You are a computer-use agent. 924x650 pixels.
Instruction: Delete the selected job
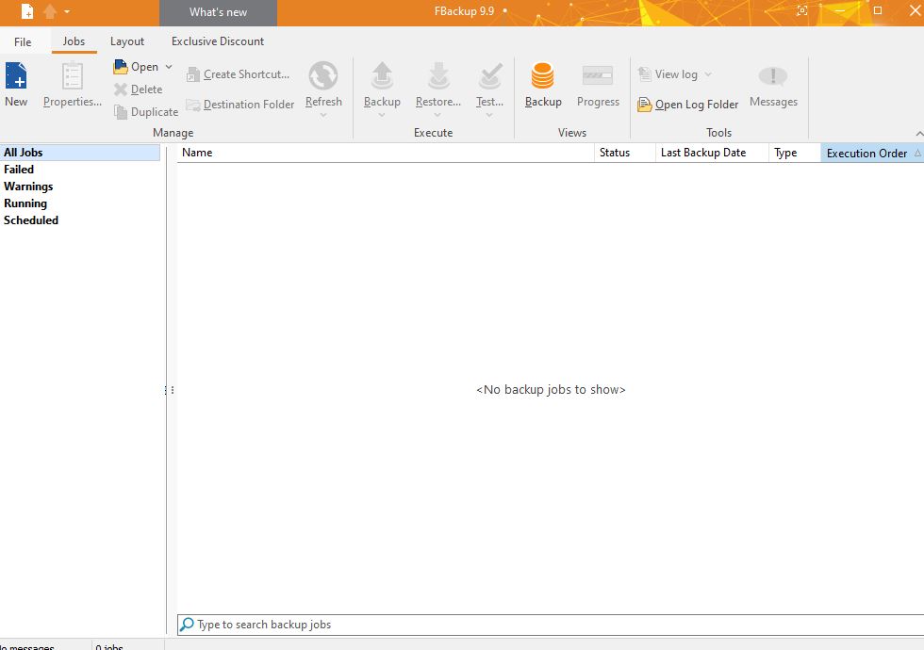click(x=138, y=89)
